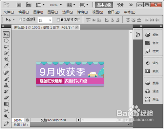The height and width of the screenshot is (129, 164).
Task: Select the Pen tool
Action: pos(6,124)
